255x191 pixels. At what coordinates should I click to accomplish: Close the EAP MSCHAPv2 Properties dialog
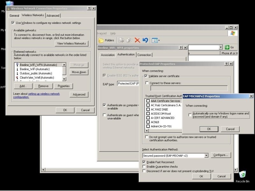[x=251, y=96]
